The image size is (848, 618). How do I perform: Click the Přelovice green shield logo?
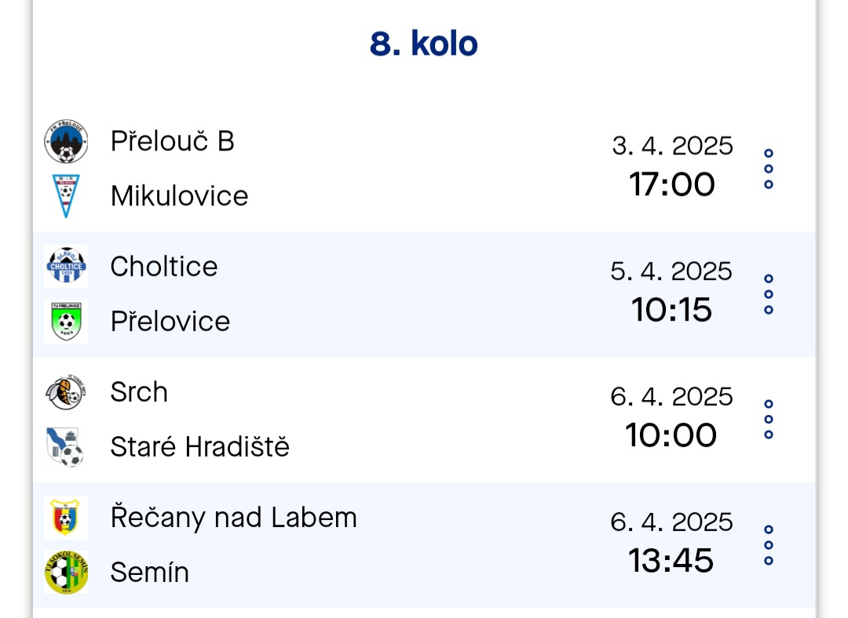(66, 322)
